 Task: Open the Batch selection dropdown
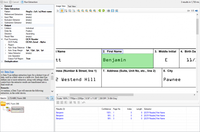47,98
